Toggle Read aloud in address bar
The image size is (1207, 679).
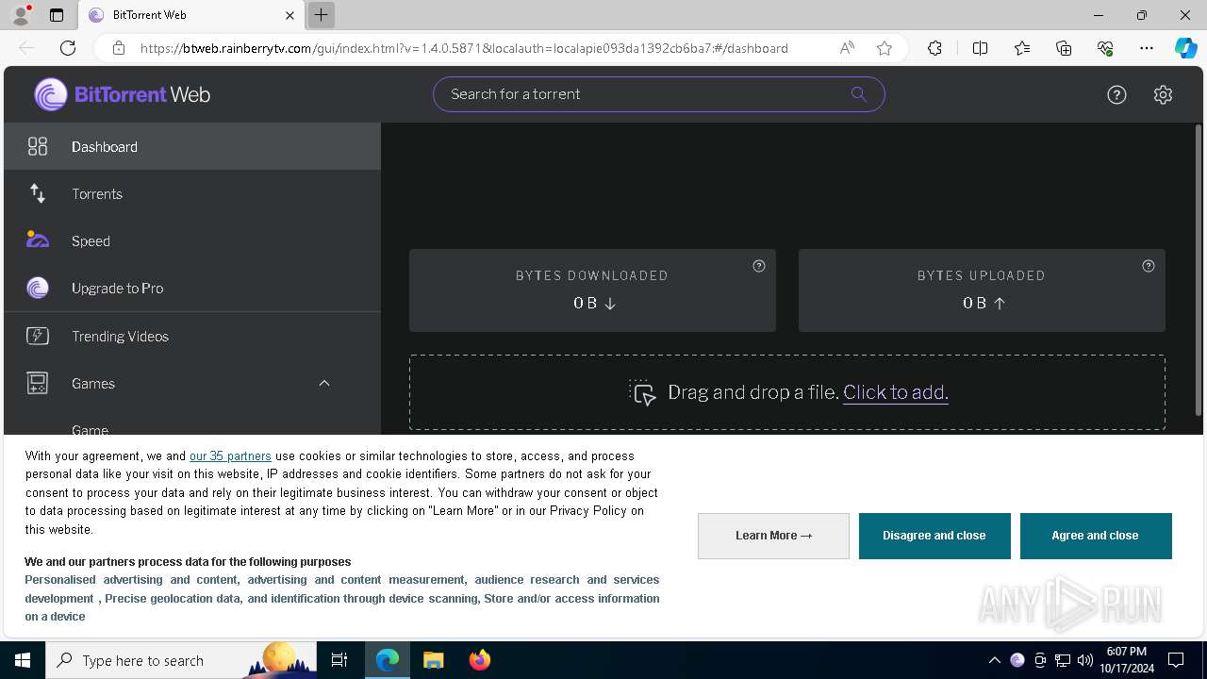tap(847, 48)
